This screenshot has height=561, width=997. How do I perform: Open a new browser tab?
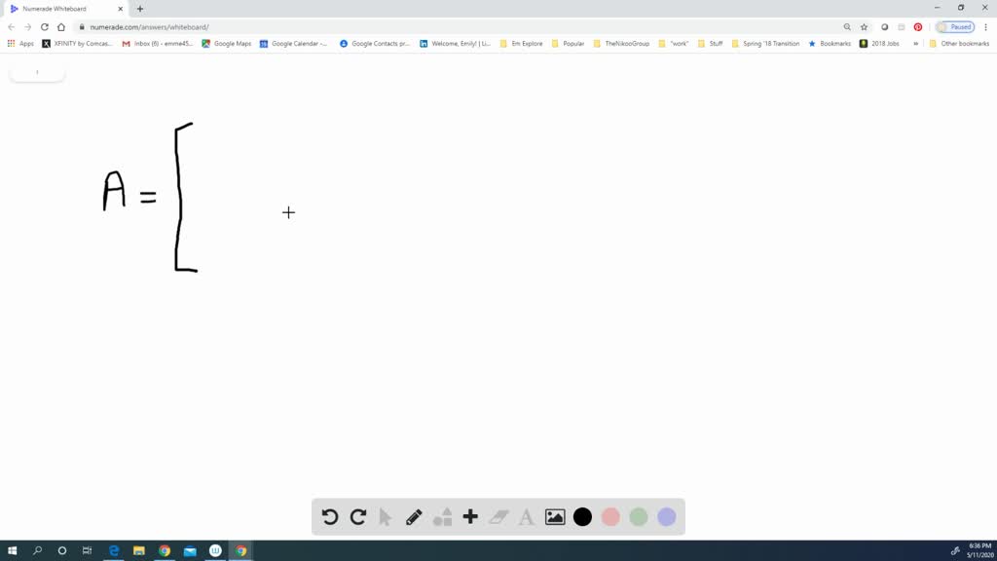click(x=139, y=8)
